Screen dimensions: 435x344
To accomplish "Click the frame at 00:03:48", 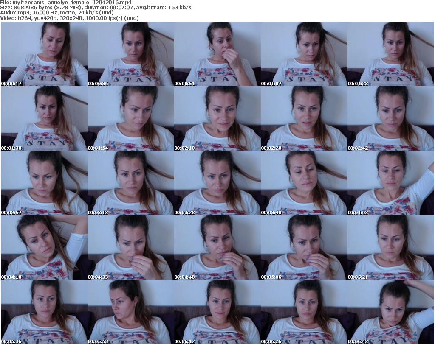I will tap(304, 183).
